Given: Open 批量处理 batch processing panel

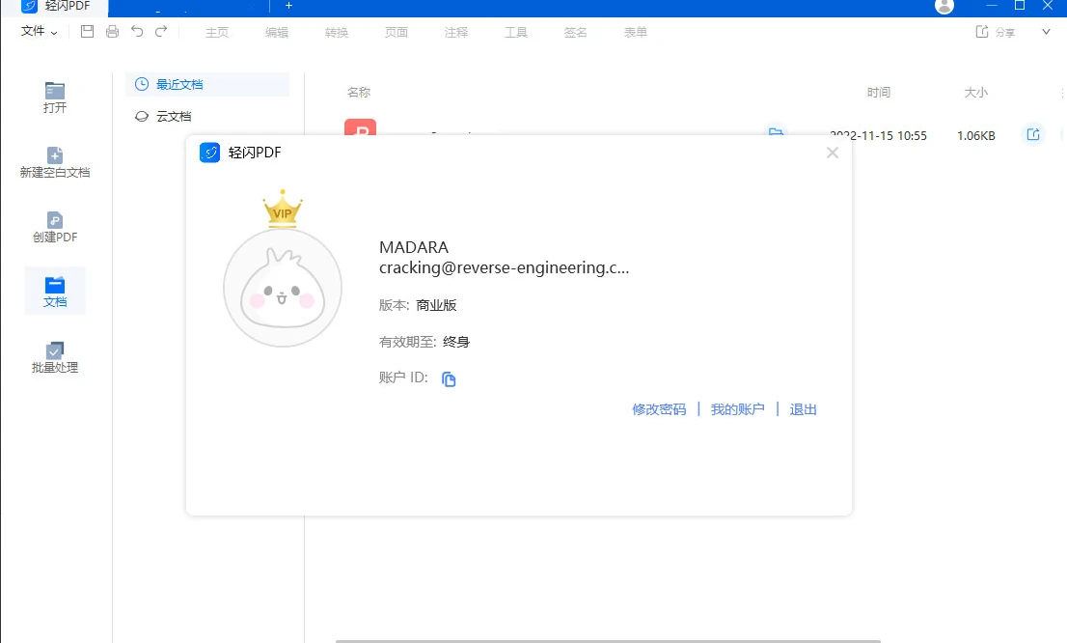Looking at the screenshot, I should [54, 355].
